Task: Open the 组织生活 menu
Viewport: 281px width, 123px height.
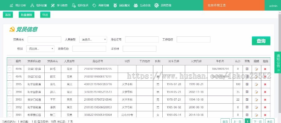Action: tap(80, 5)
